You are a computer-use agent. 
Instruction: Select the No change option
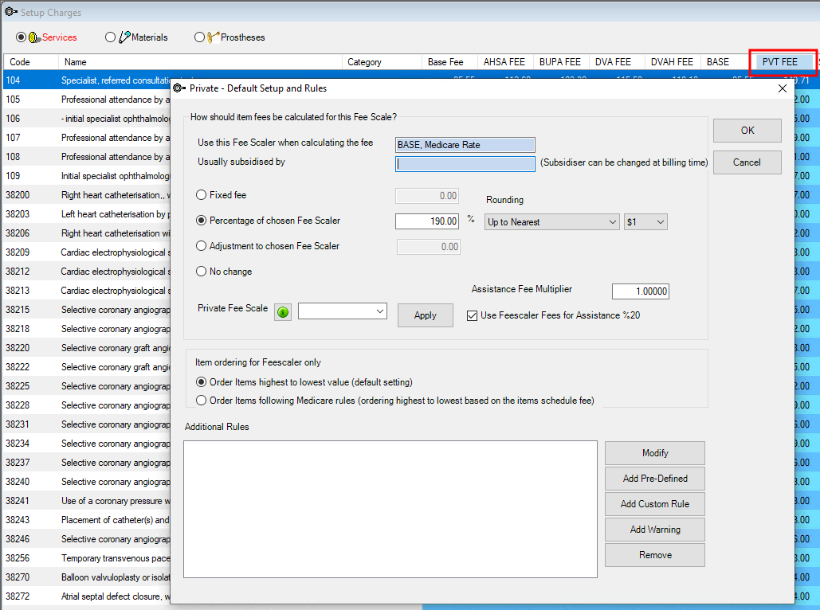click(201, 272)
